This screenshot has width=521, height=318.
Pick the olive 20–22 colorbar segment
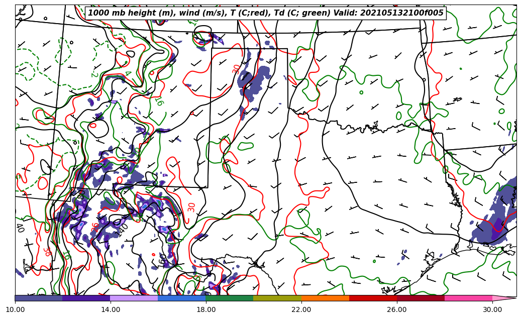(277, 298)
